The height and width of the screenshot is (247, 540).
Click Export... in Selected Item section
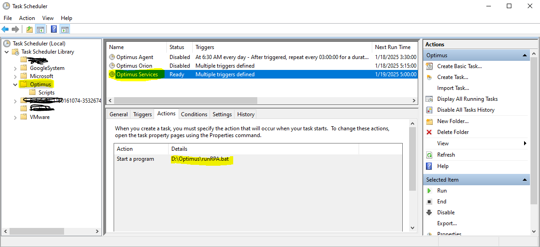coord(447,223)
